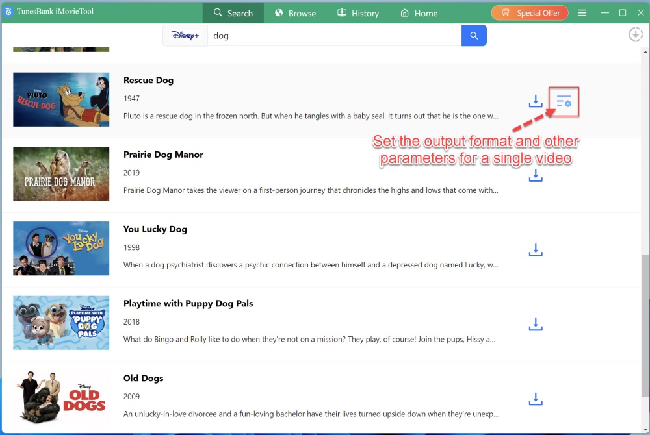650x435 pixels.
Task: Click the search field containing dog
Action: click(x=334, y=36)
